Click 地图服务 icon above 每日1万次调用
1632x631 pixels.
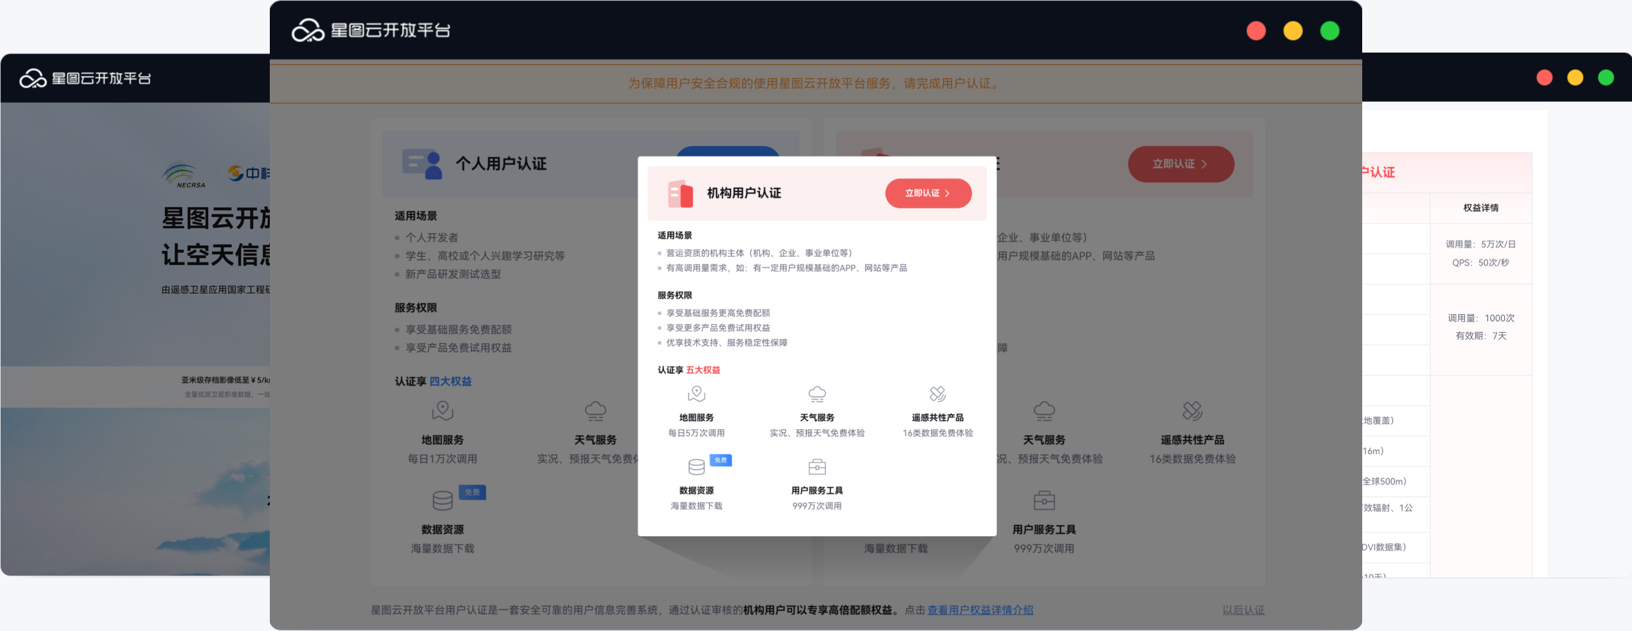tap(442, 411)
